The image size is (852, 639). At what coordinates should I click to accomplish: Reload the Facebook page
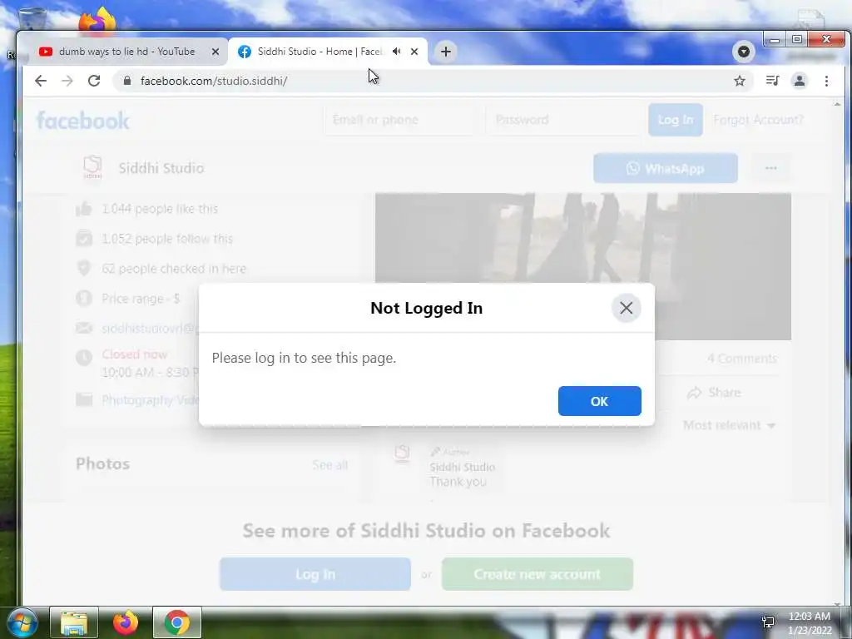(94, 81)
